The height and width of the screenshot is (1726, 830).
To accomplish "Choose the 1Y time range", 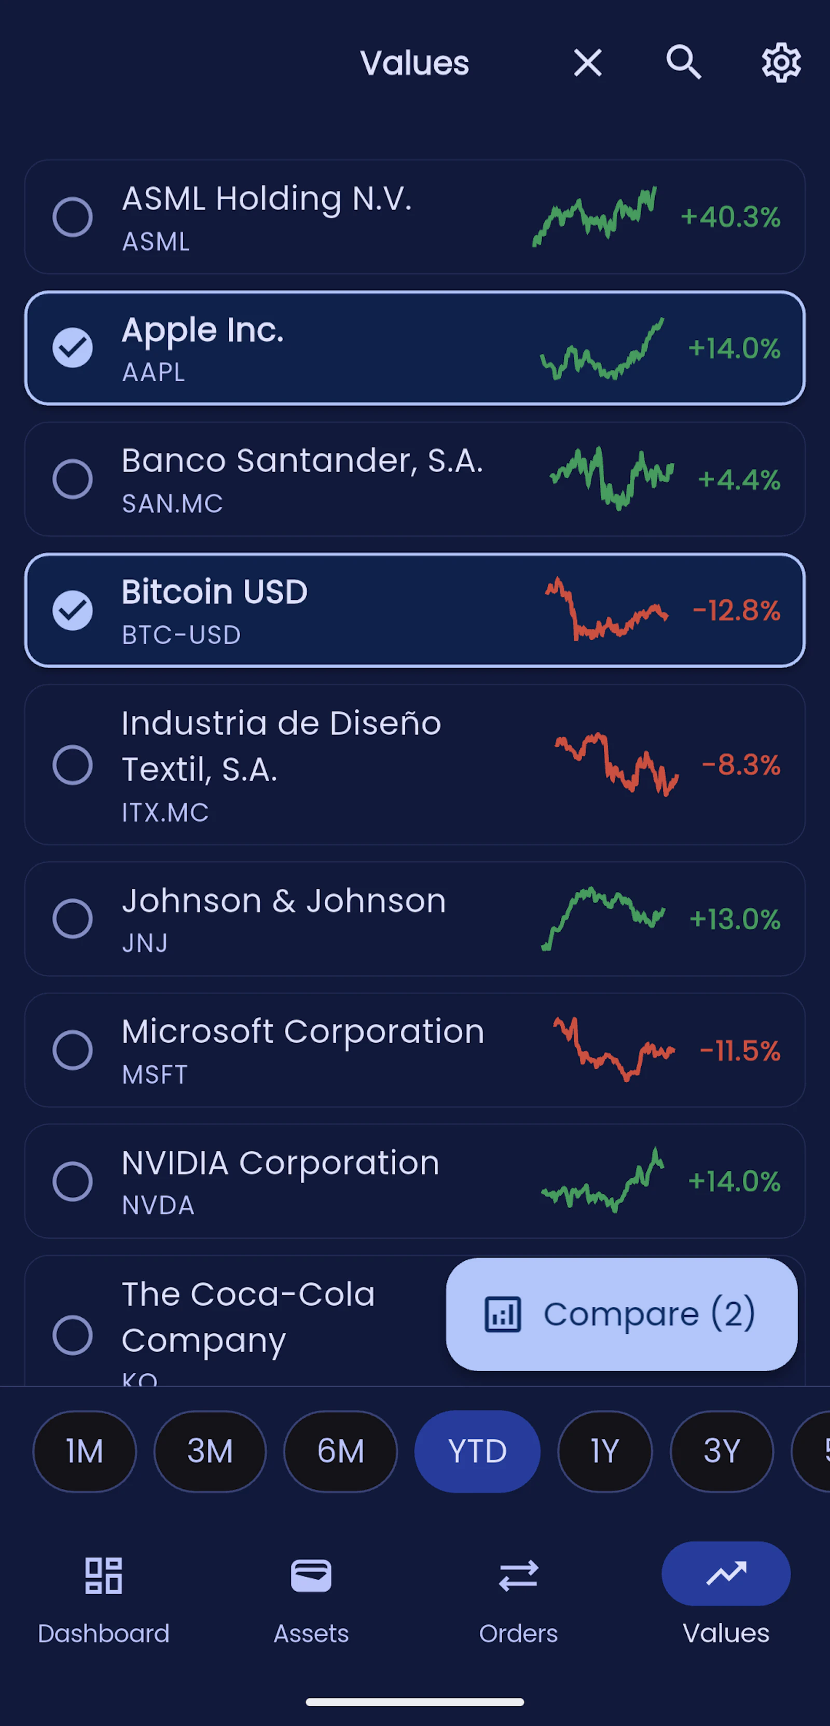I will (605, 1451).
